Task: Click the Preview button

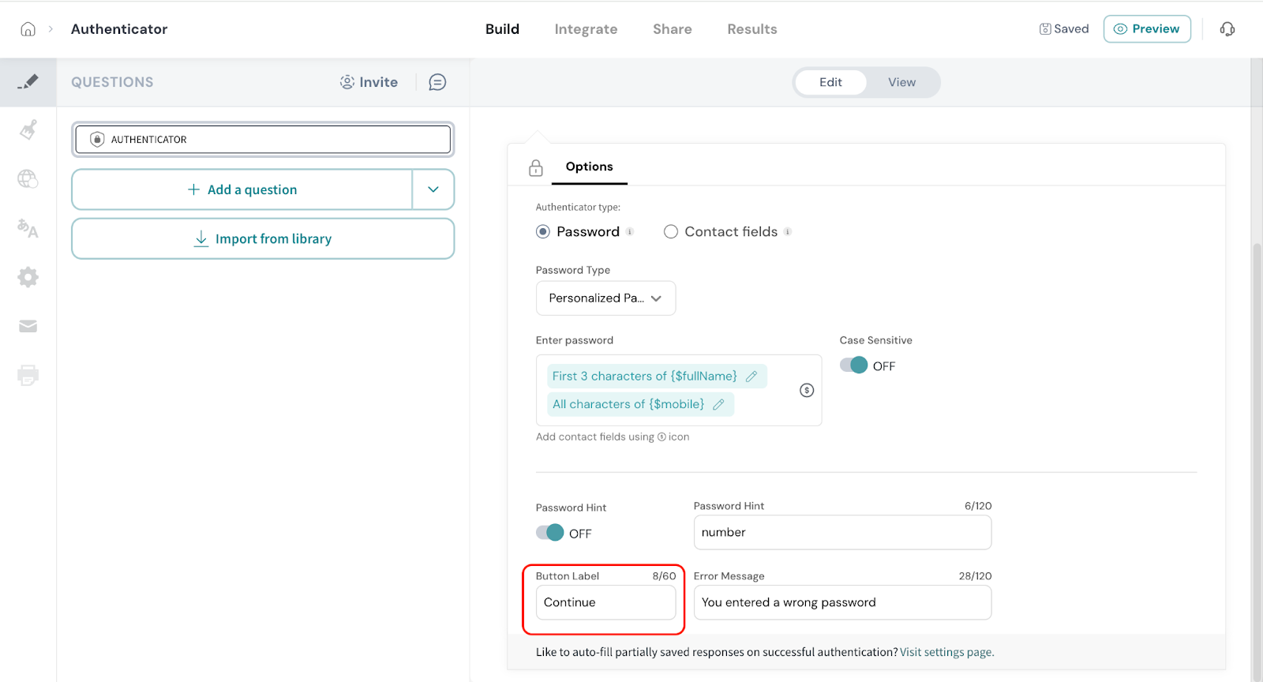Action: [x=1146, y=29]
